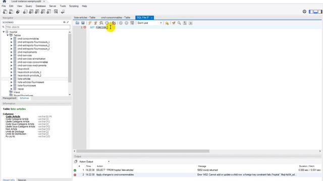Switch to the Session tab

tap(22, 180)
